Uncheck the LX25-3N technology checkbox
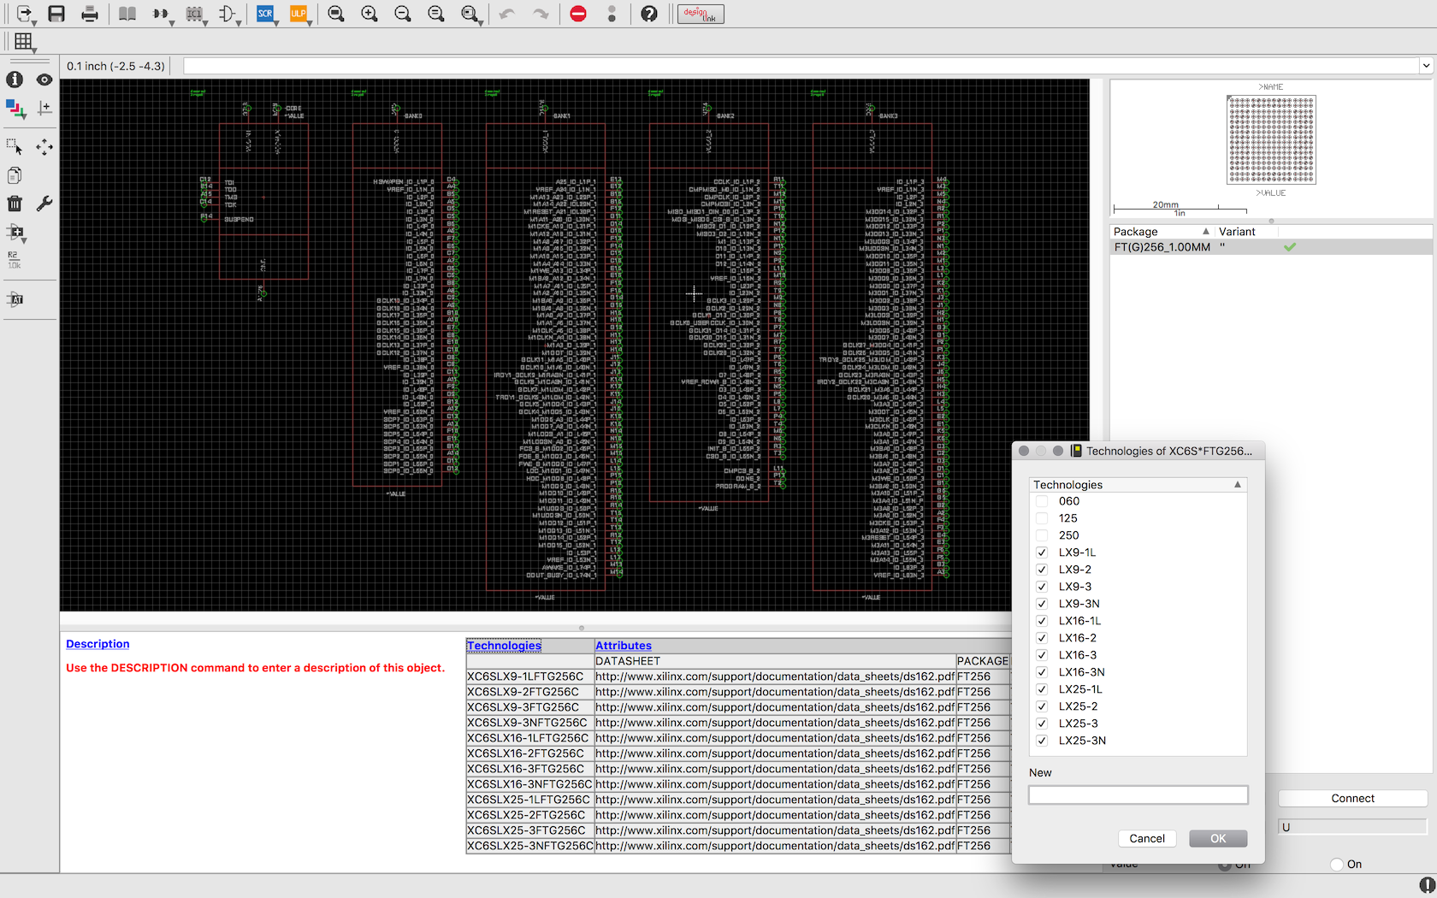1437x898 pixels. coord(1042,741)
